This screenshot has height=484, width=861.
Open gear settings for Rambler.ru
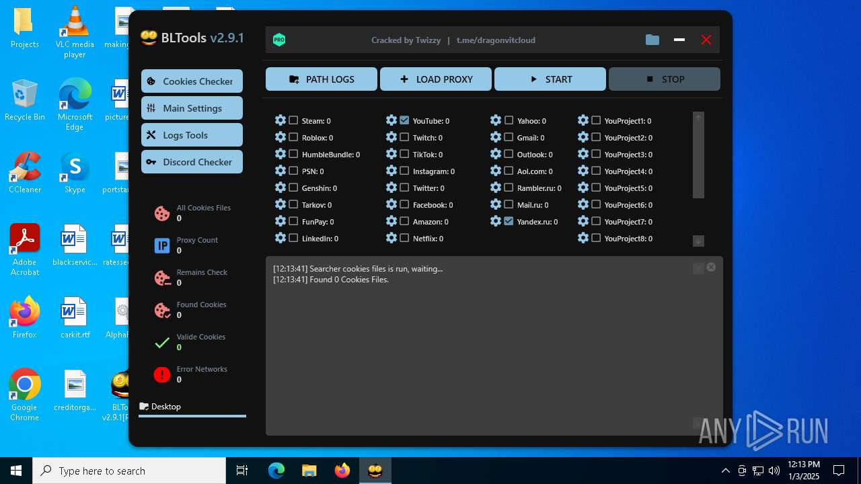point(496,188)
